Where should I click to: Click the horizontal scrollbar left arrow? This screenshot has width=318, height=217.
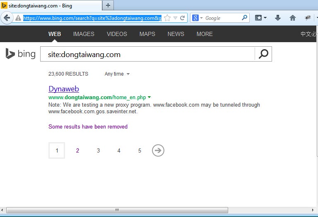(x=2, y=210)
